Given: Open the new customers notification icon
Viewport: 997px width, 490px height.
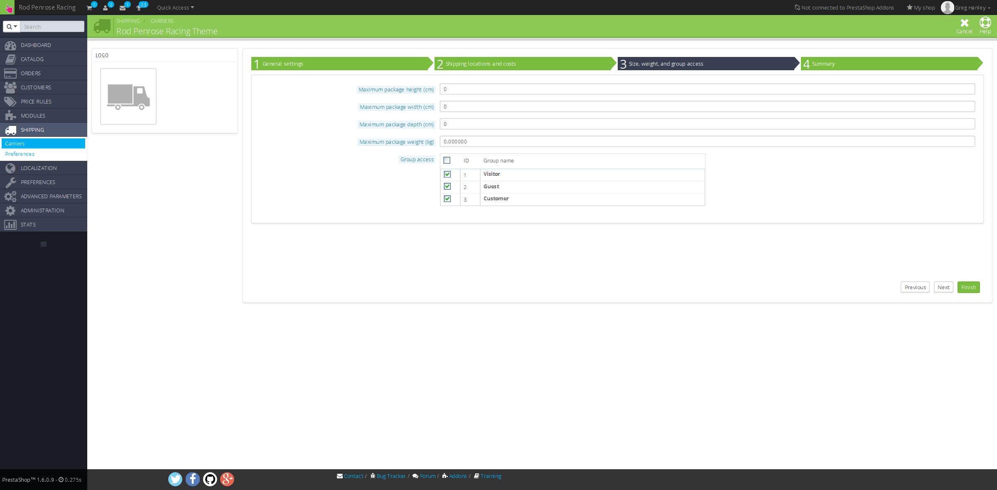Looking at the screenshot, I should [106, 8].
